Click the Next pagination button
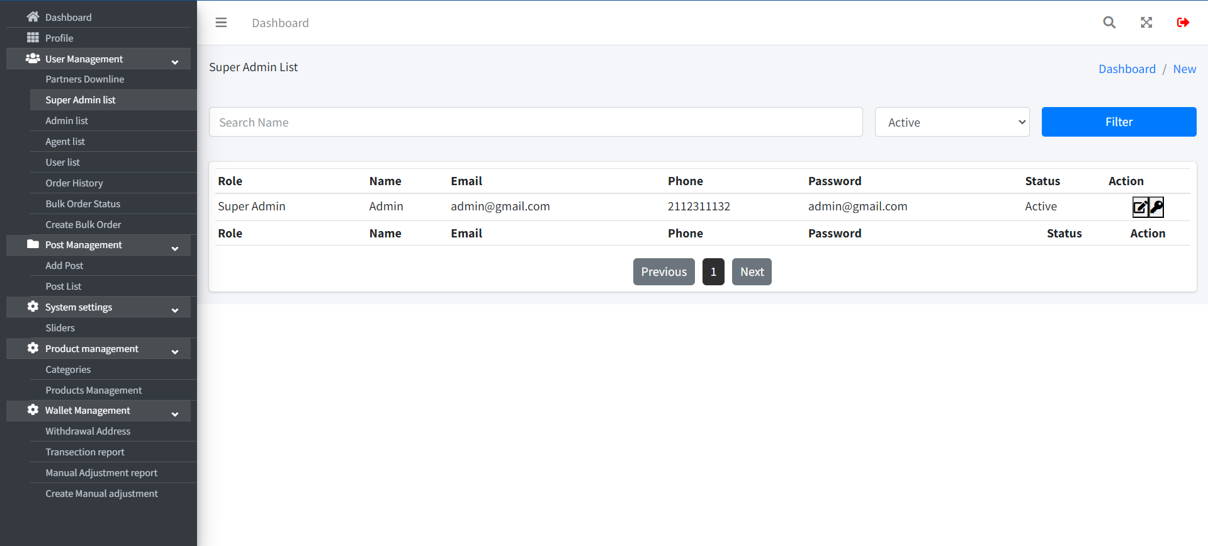 [752, 272]
